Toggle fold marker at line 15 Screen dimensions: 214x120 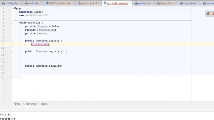12,59
